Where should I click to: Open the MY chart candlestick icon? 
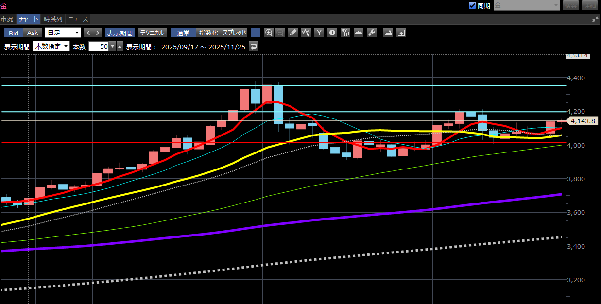coord(345,33)
